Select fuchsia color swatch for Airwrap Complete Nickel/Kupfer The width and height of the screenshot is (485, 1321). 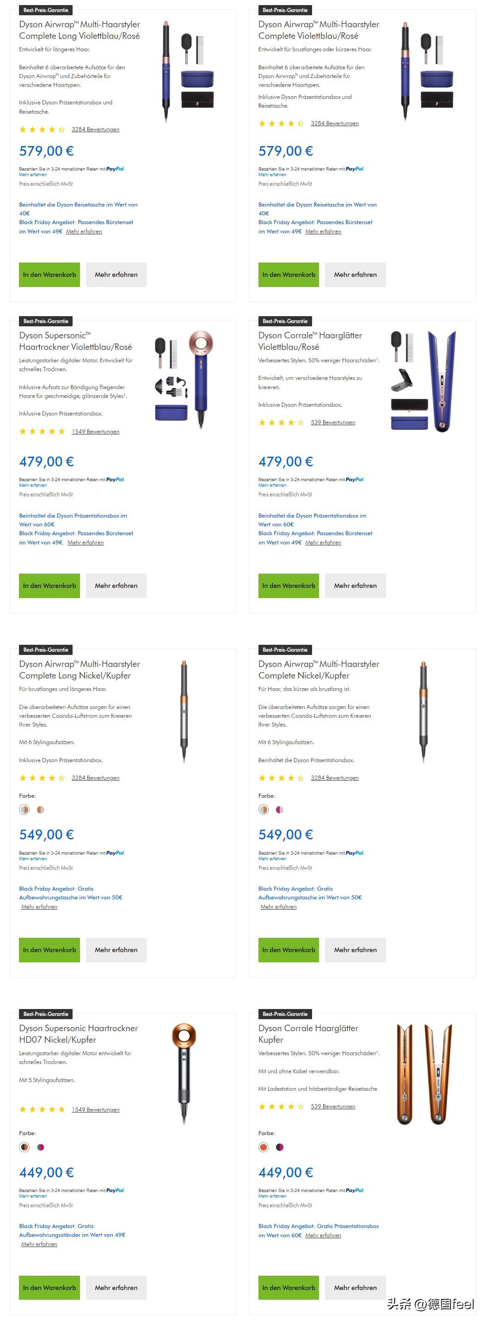(x=279, y=810)
